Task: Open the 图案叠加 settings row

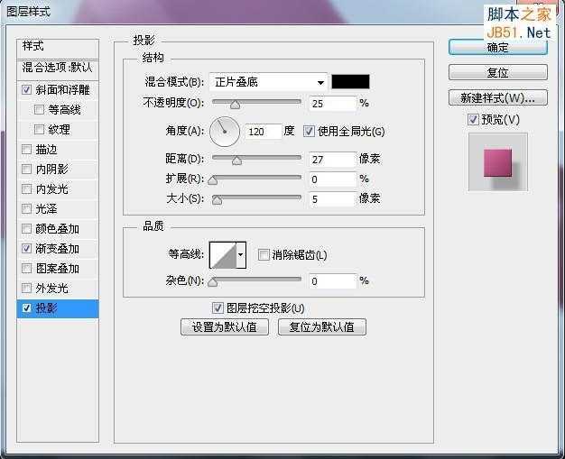Action: (58, 268)
